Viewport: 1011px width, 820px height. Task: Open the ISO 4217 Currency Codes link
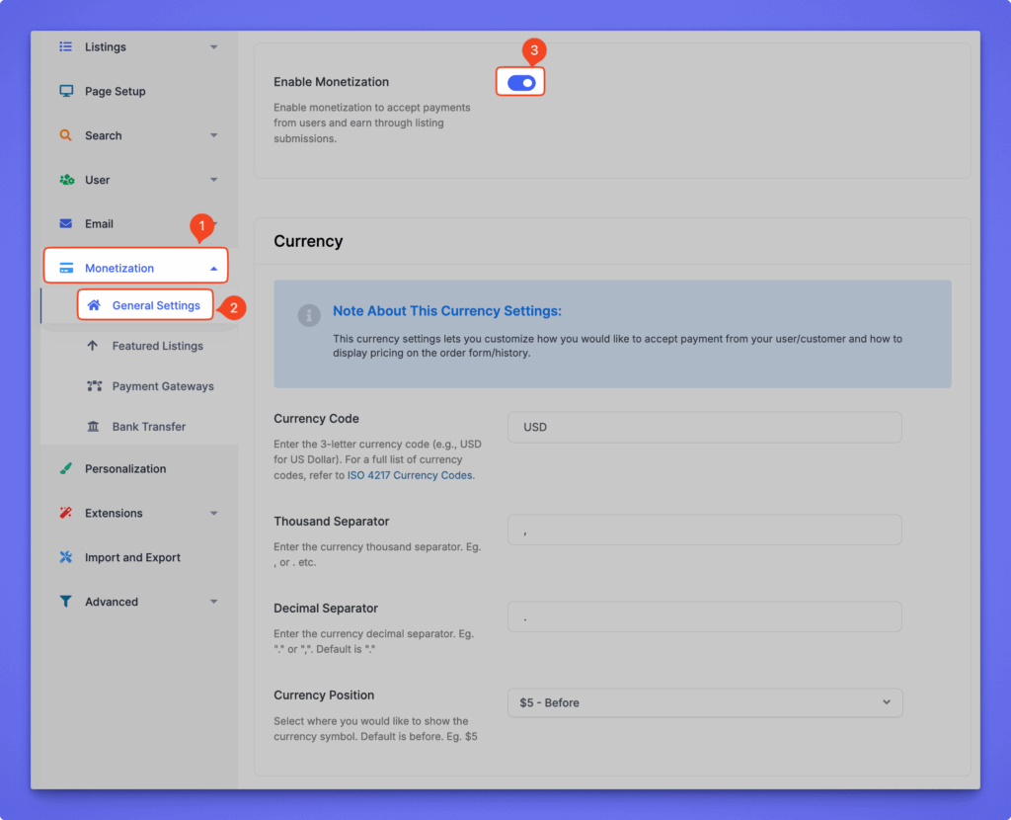pyautogui.click(x=410, y=475)
